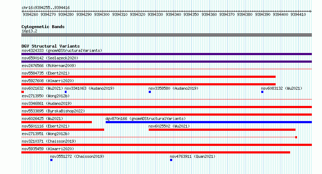Click the small red nsv6021632 marker
Screen dimensions: 322x174
(22, 92)
